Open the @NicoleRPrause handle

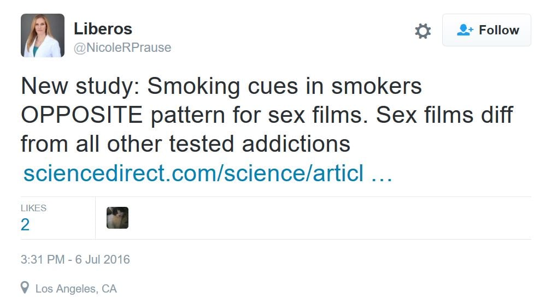click(122, 47)
